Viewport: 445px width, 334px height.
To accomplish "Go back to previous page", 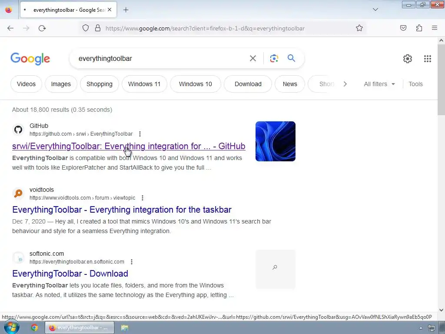I will (x=10, y=28).
